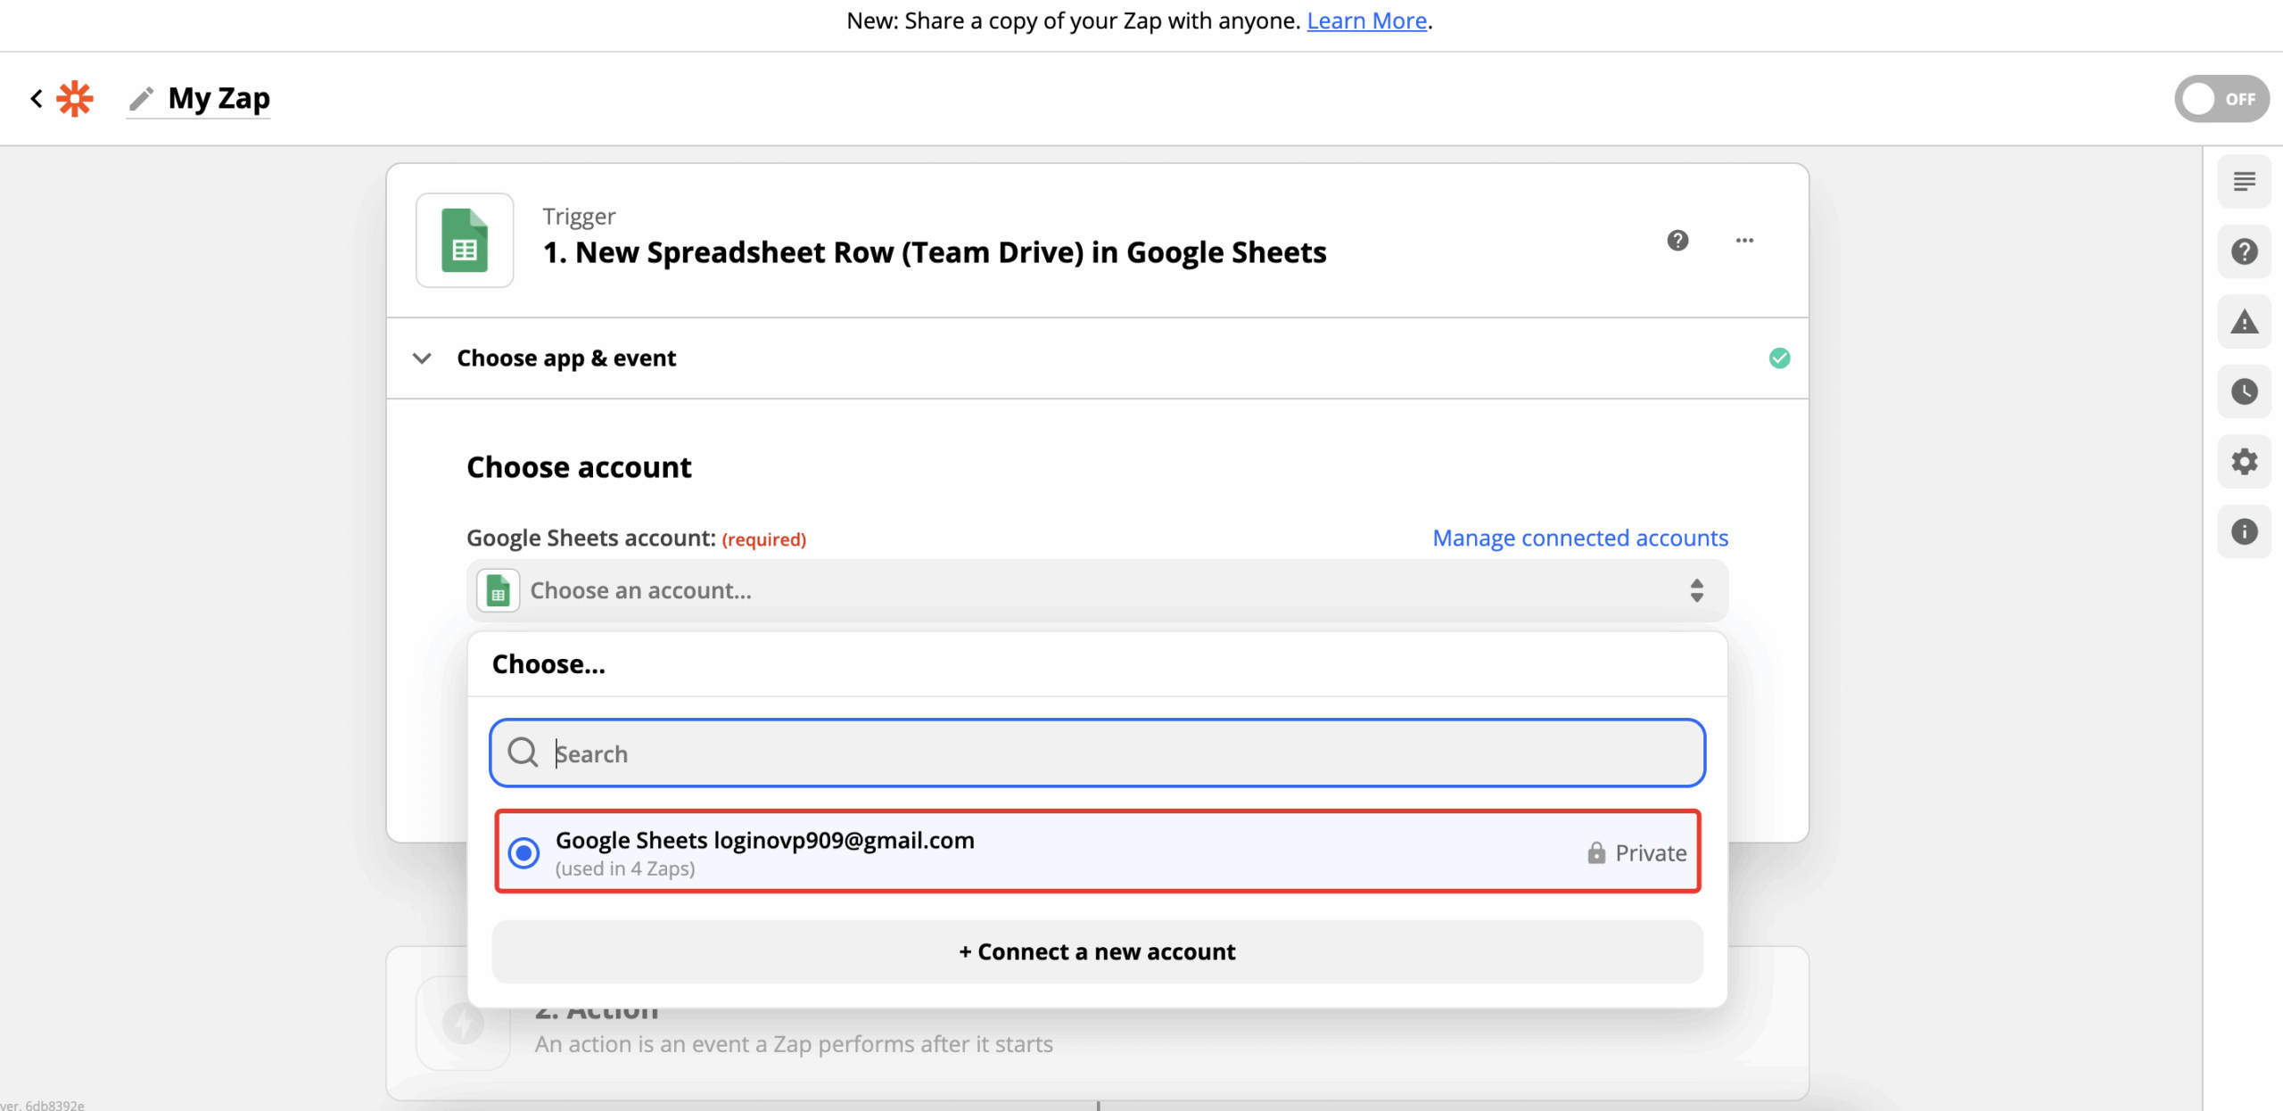The width and height of the screenshot is (2283, 1111).
Task: Toggle the Zap OFF switch on
Action: [2221, 99]
